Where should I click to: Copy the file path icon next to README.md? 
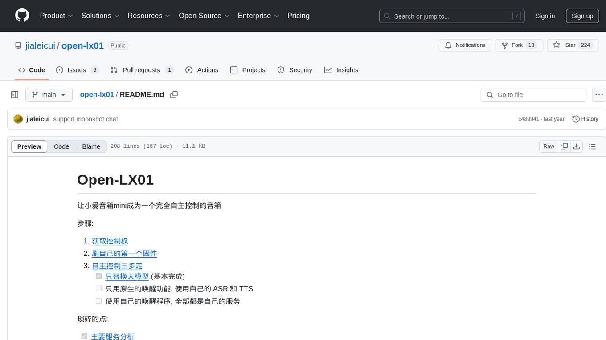pyautogui.click(x=174, y=95)
